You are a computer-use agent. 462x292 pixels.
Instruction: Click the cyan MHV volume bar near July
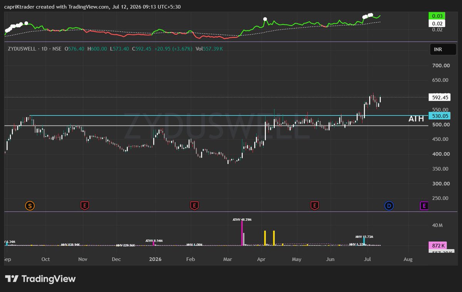point(364,242)
